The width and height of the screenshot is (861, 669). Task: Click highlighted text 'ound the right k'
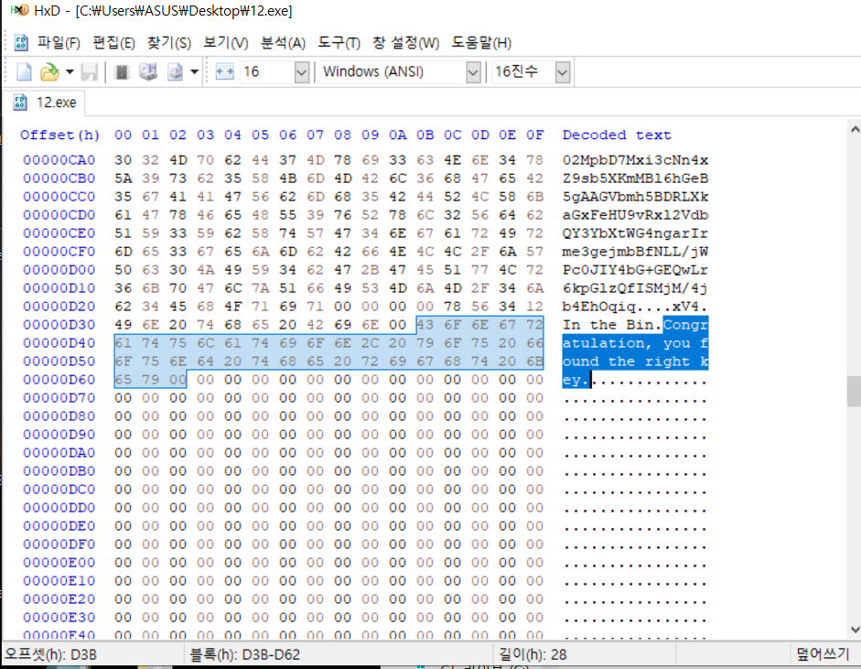(635, 361)
